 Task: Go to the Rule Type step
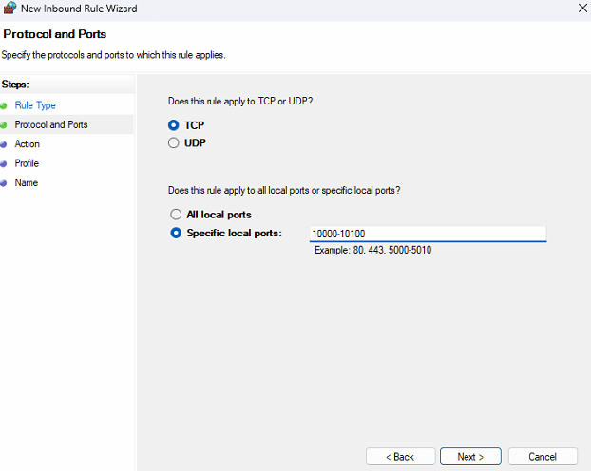[35, 105]
